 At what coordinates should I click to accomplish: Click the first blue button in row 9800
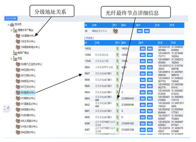pos(143,117)
